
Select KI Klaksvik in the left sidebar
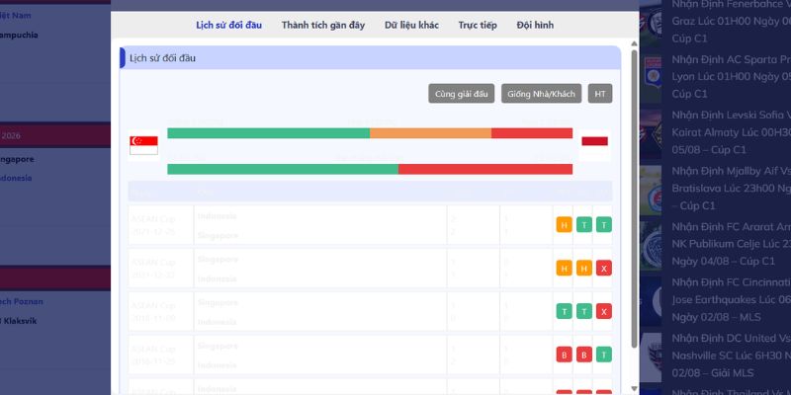click(18, 321)
